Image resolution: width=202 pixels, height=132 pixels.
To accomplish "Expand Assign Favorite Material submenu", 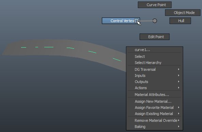I will tap(154, 108).
